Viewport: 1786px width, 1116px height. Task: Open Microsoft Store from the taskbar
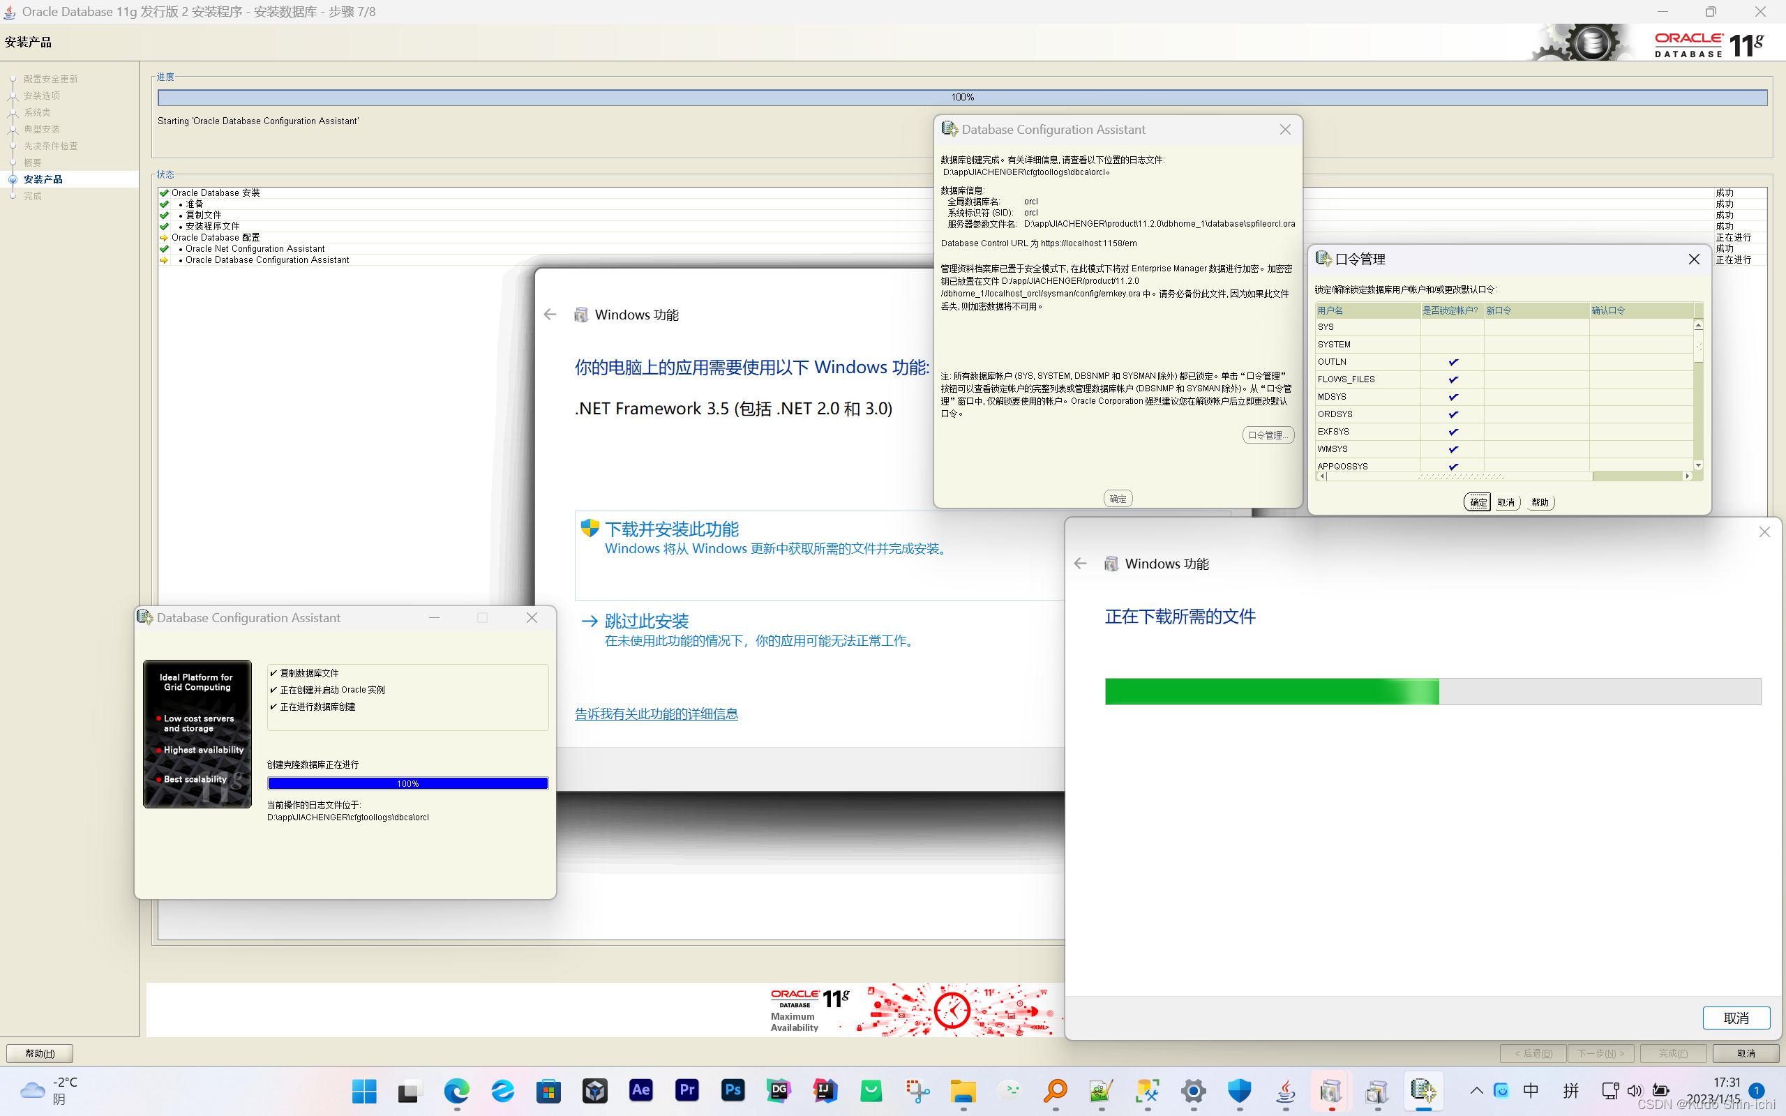pyautogui.click(x=548, y=1090)
